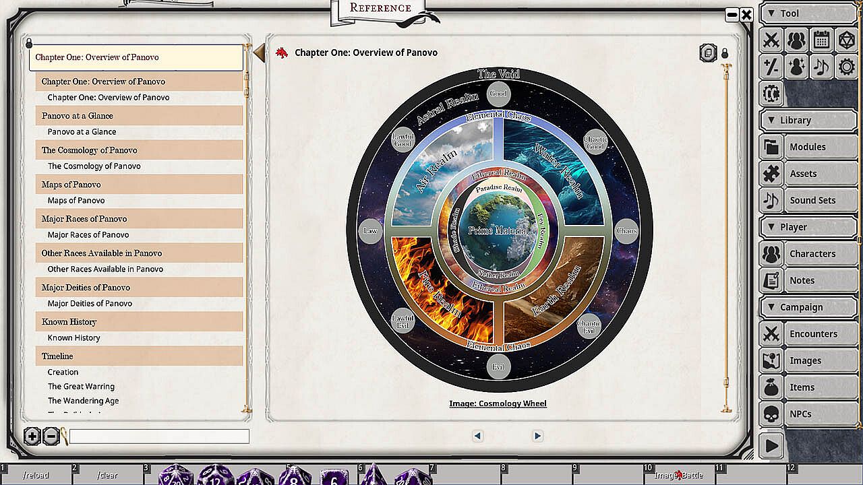Select The Wandering Age entry
This screenshot has width=863, height=485.
[x=83, y=401]
